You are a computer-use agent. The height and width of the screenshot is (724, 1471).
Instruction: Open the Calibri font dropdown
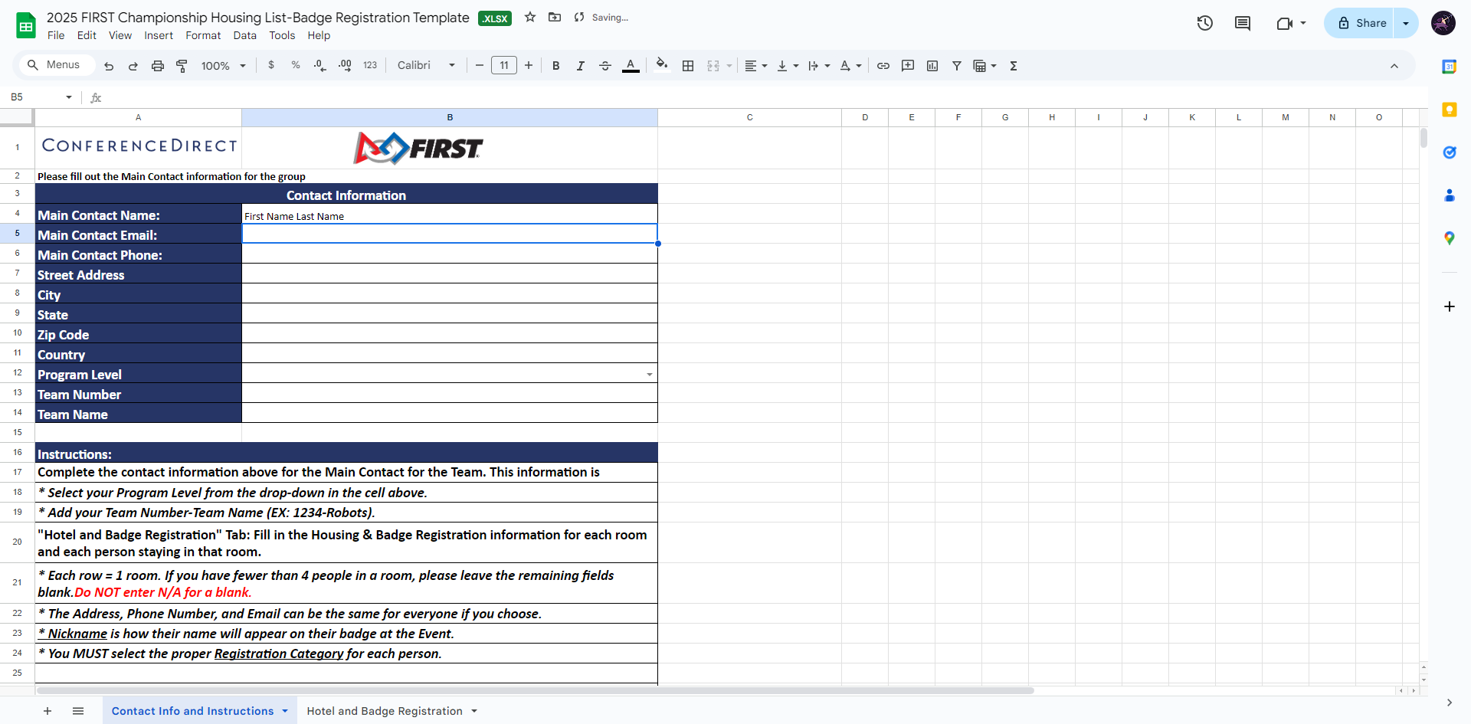426,65
